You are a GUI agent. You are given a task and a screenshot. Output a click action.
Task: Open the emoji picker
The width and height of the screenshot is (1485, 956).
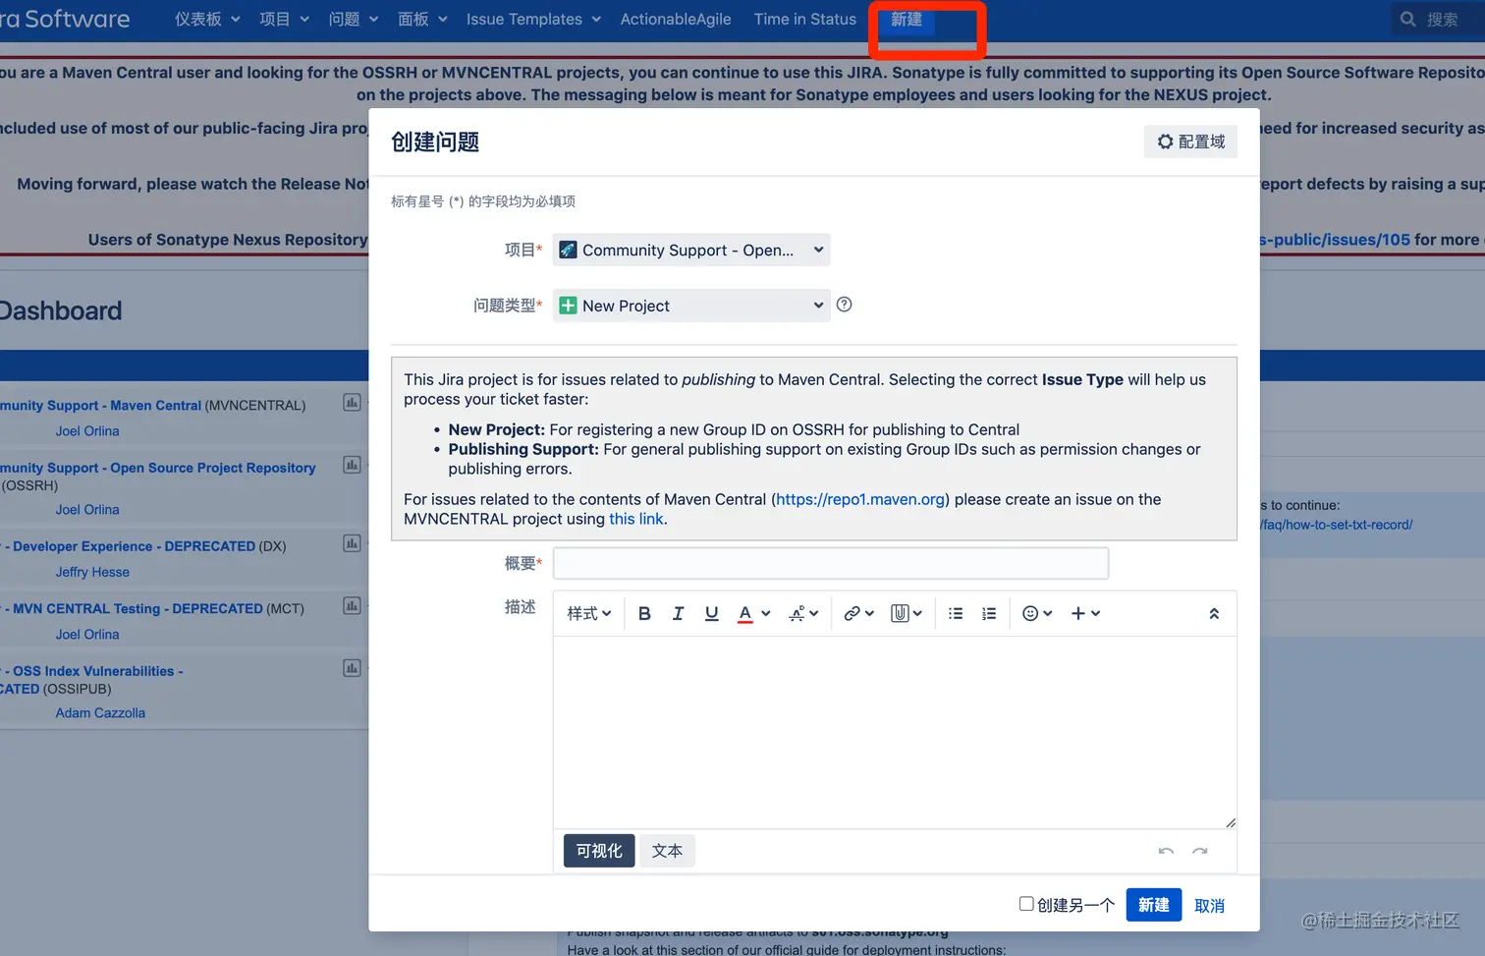(1037, 613)
